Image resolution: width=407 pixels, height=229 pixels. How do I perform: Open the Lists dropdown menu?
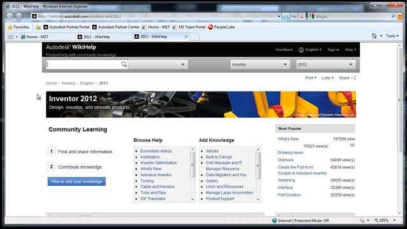pos(328,78)
